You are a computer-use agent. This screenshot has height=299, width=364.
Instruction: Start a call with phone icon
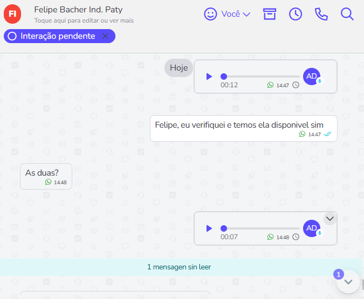[321, 14]
